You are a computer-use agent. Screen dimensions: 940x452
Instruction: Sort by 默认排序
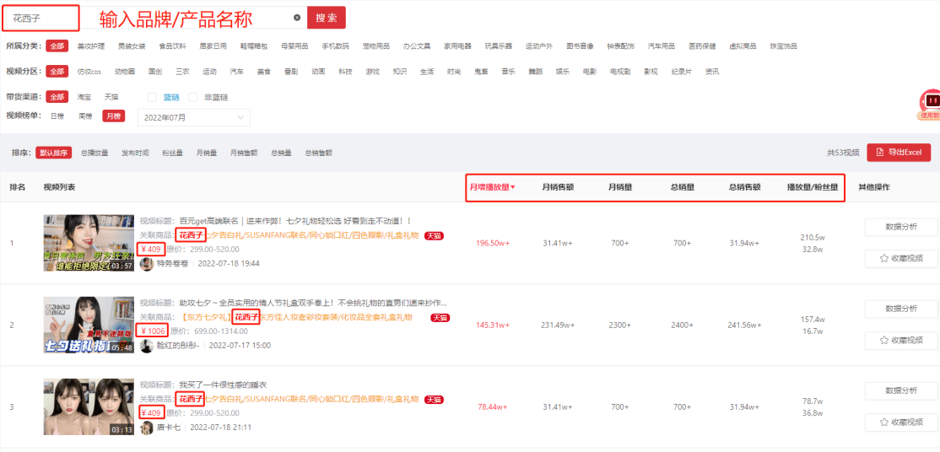coord(54,153)
